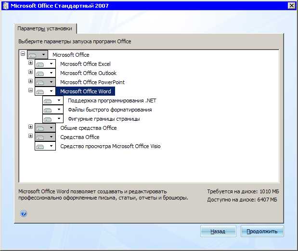Open install-state dropdown for Поддержка программирования .NET
Viewport: 298px width, 251px height.
[53, 100]
